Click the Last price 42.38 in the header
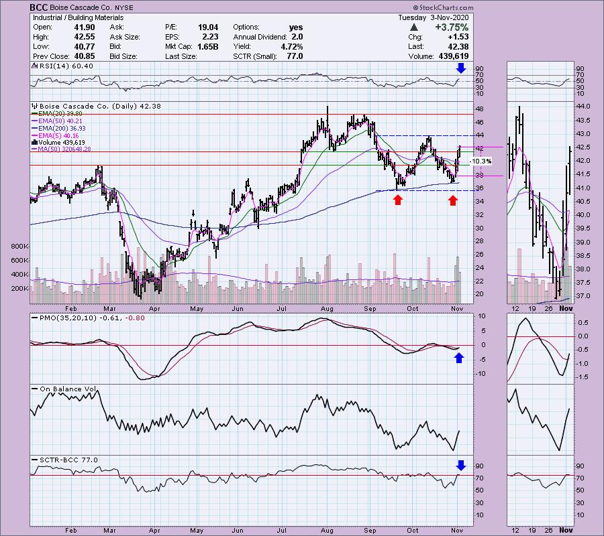The width and height of the screenshot is (604, 536). point(459,46)
